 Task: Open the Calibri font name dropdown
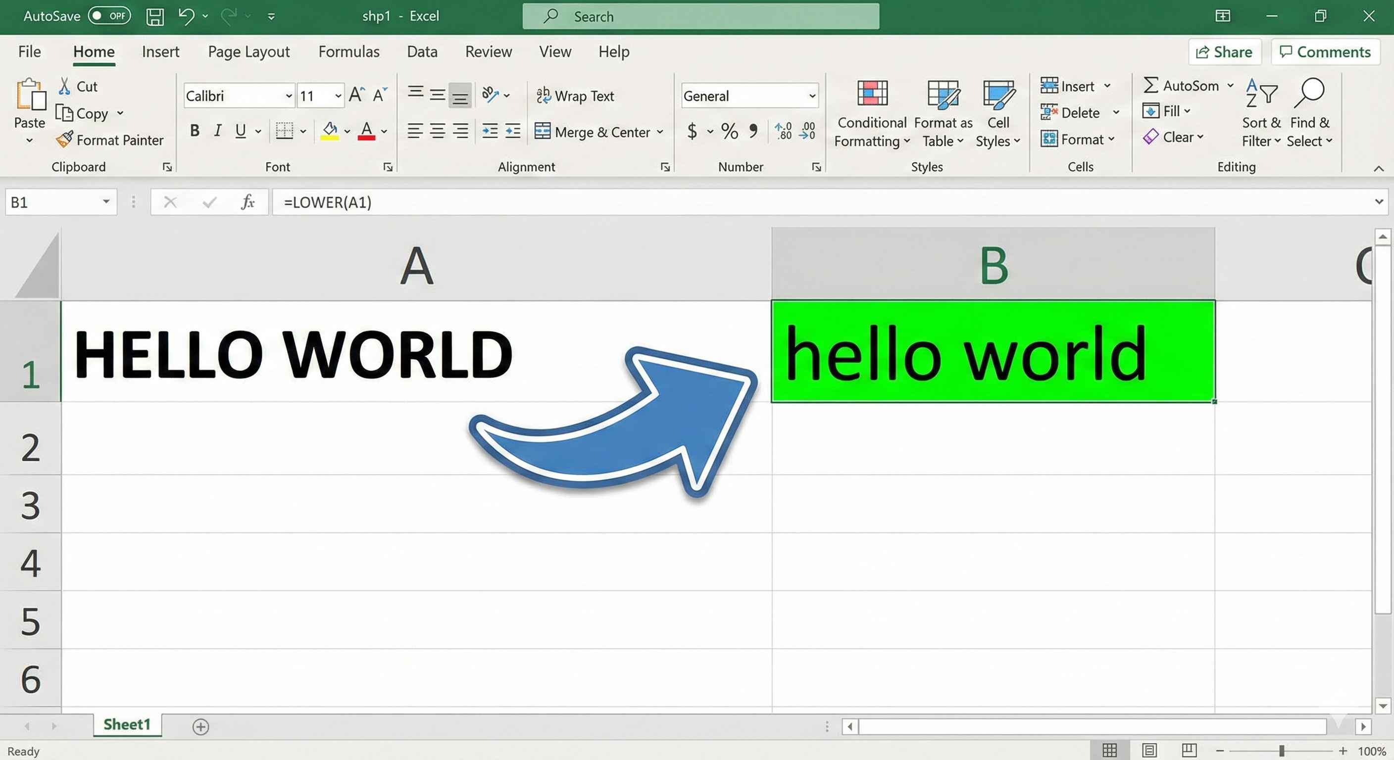tap(289, 96)
